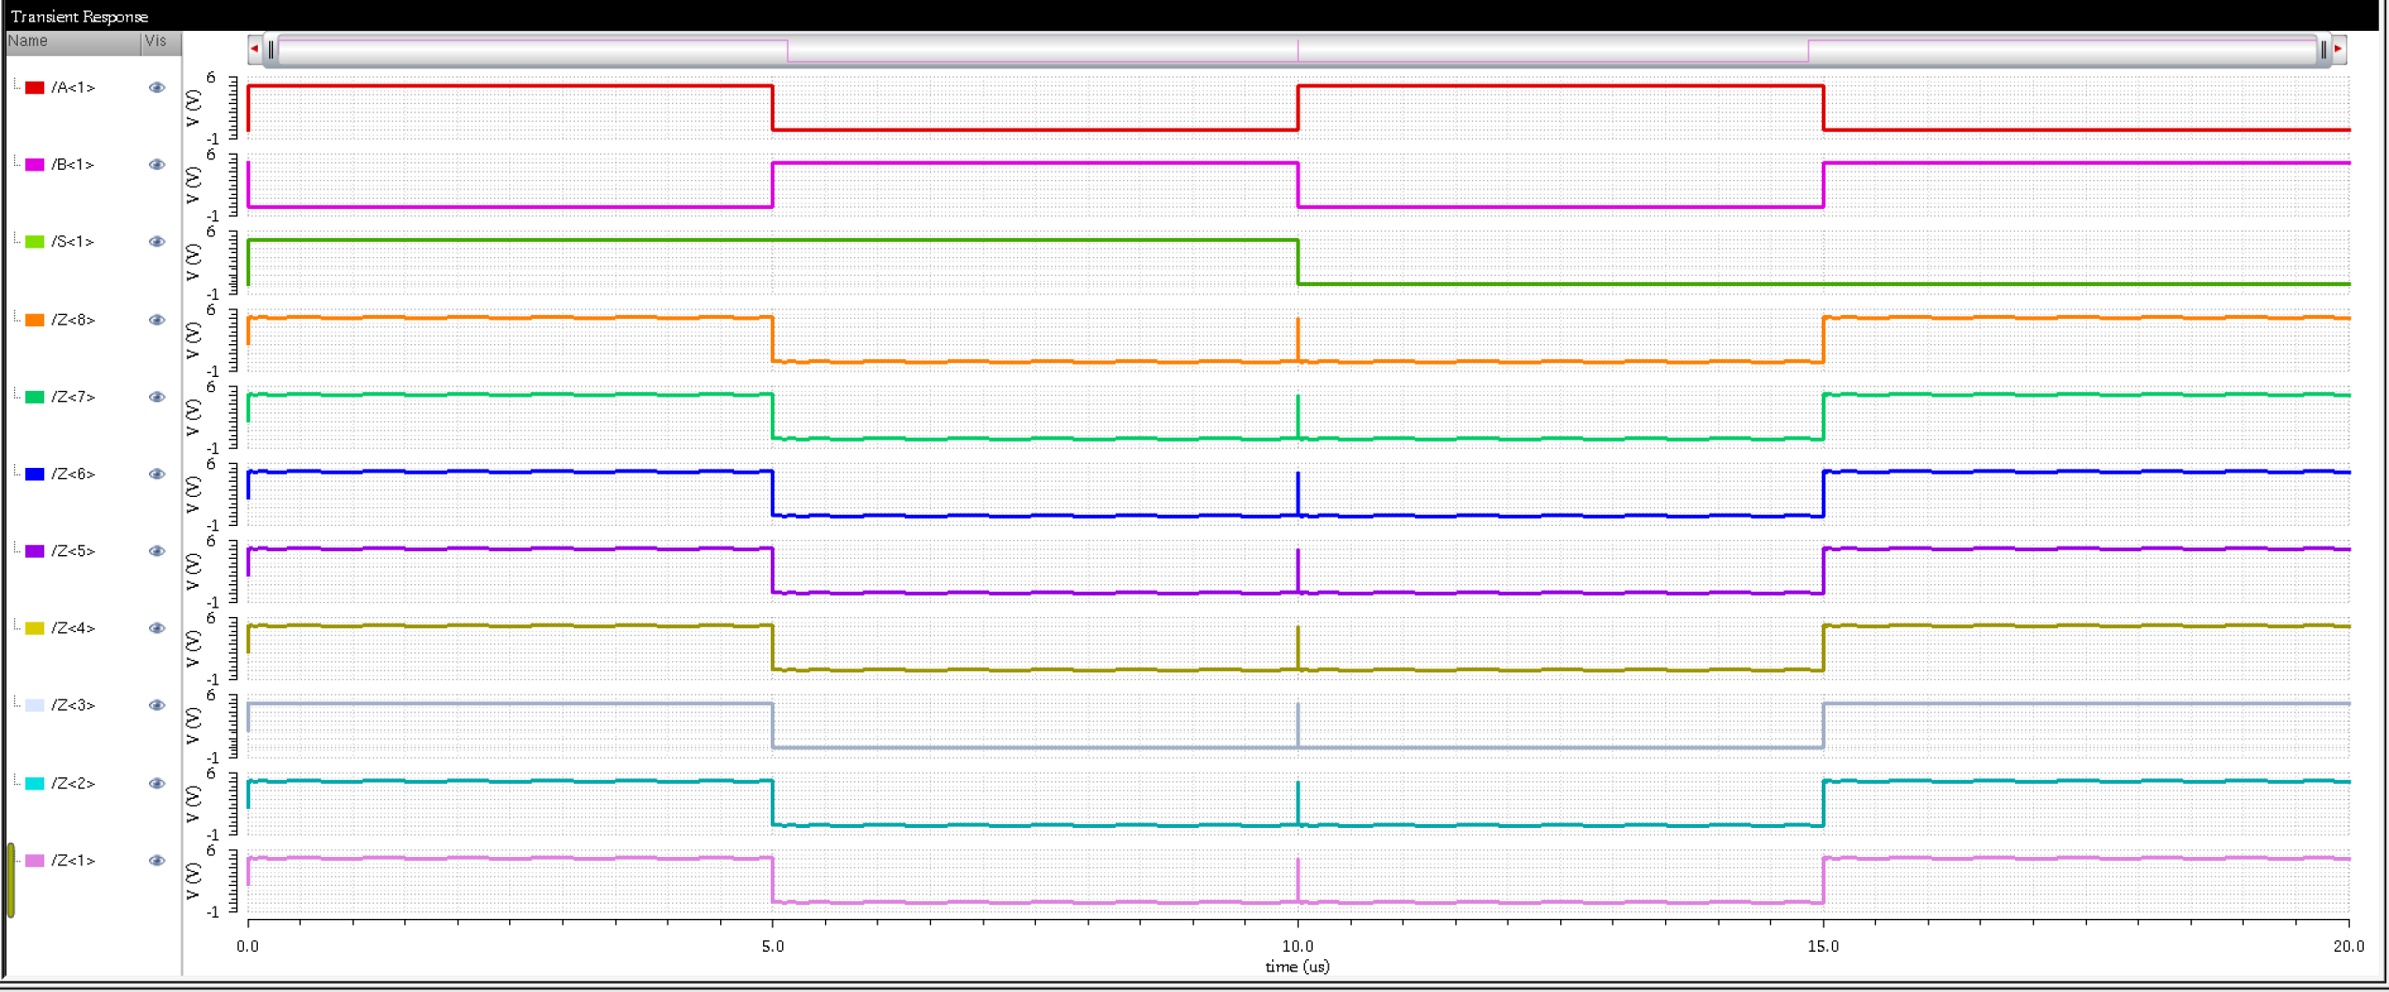Select the /Z<5> signal name
Screen dimensions: 2389x992
tap(73, 550)
